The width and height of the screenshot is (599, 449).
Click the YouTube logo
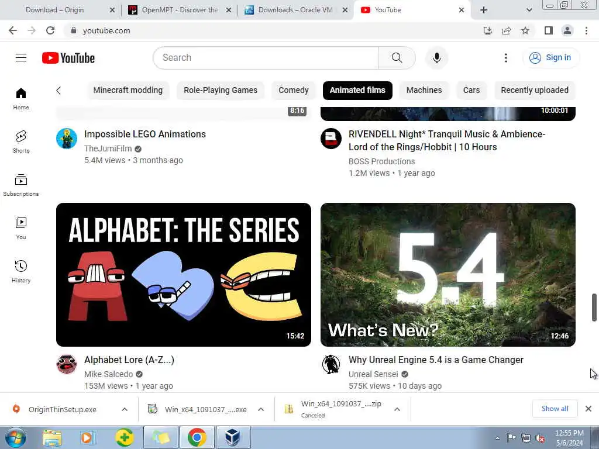coord(68,58)
